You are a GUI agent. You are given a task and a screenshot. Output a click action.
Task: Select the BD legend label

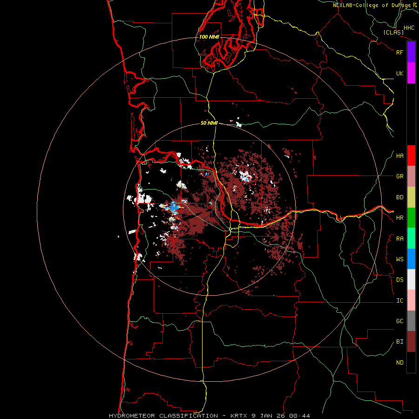399,197
